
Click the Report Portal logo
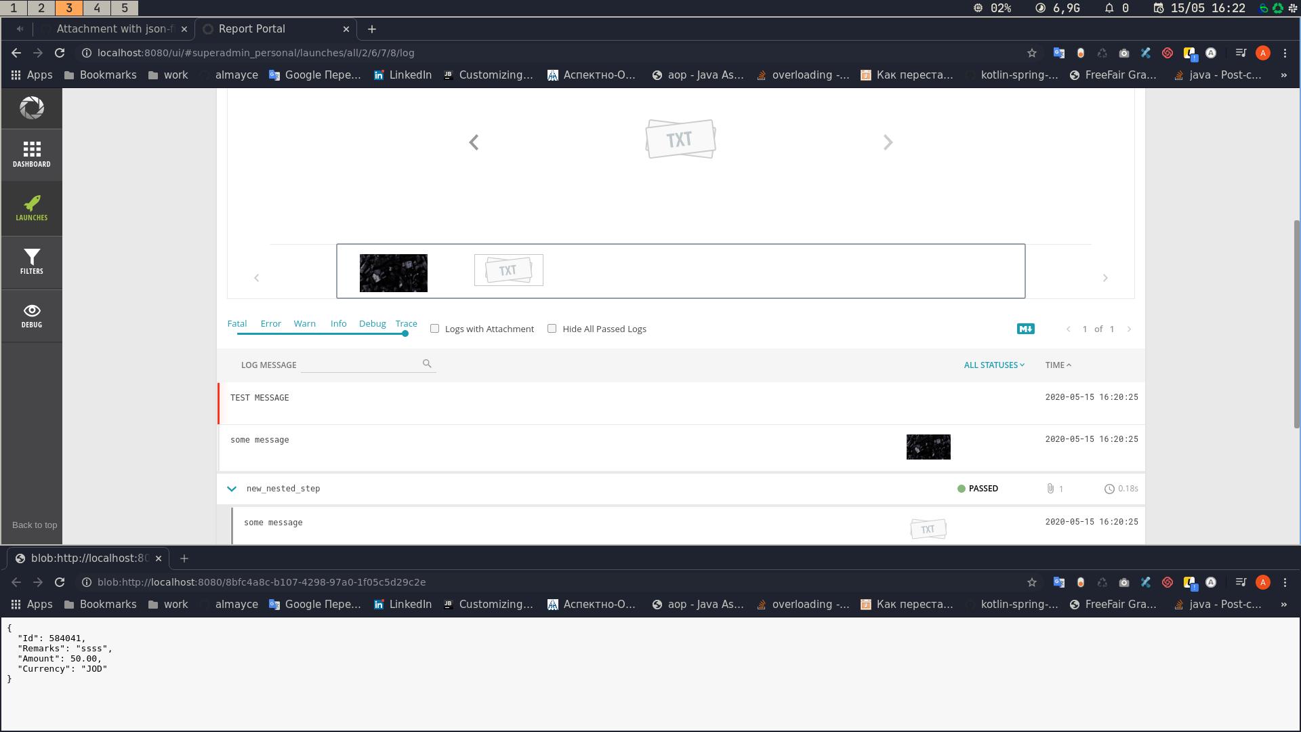click(32, 108)
